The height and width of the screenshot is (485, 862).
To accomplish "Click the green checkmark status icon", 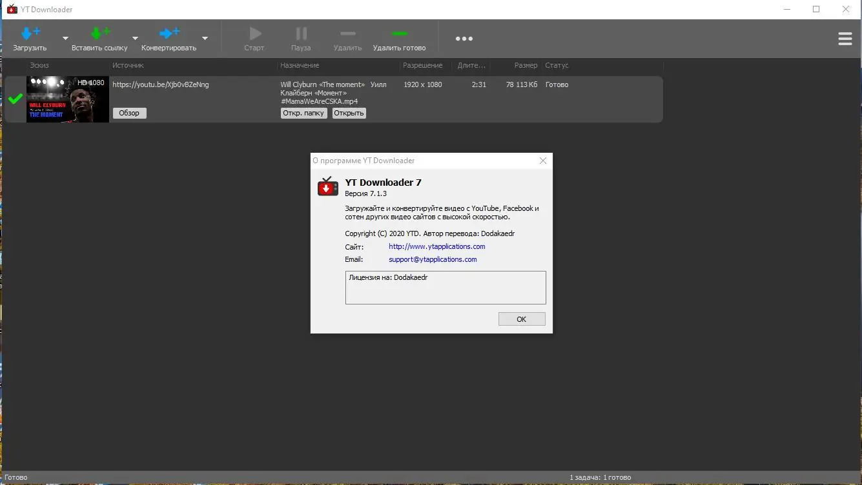I will pos(14,99).
